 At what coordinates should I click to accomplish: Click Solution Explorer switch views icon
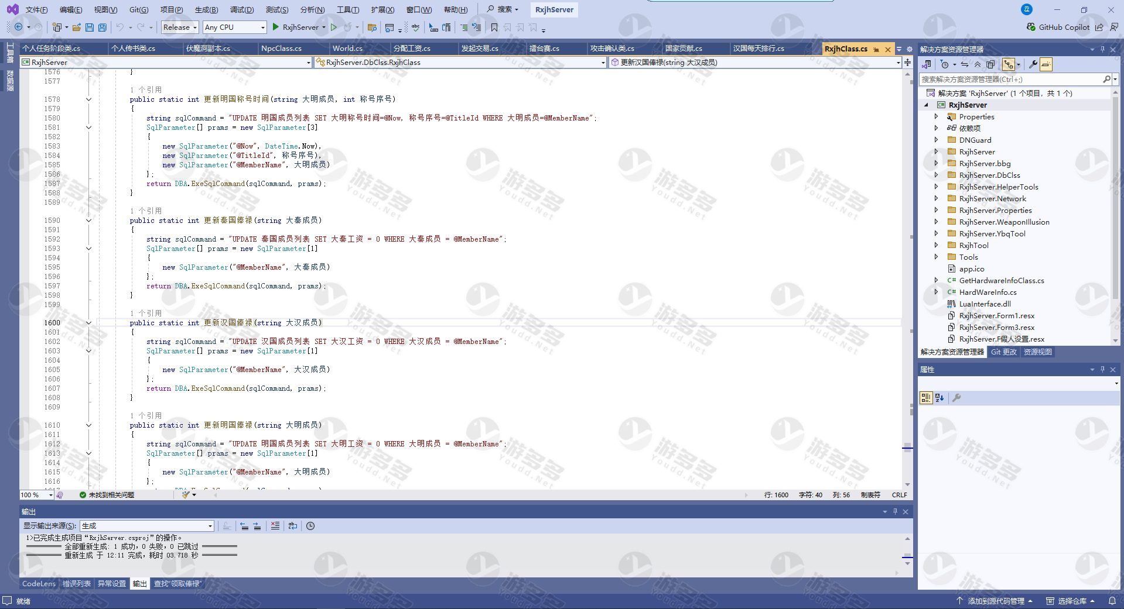click(927, 64)
